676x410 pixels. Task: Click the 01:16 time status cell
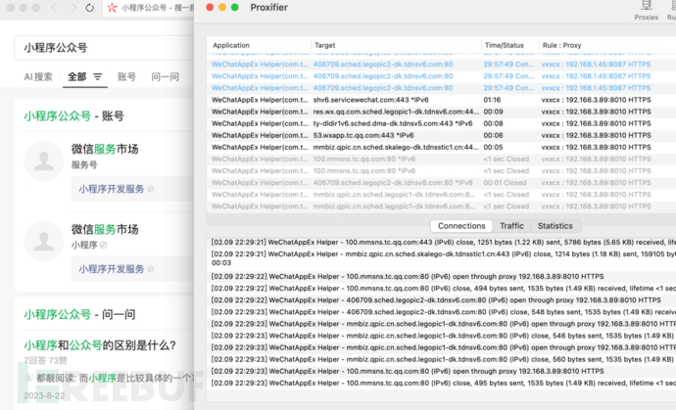coord(492,100)
